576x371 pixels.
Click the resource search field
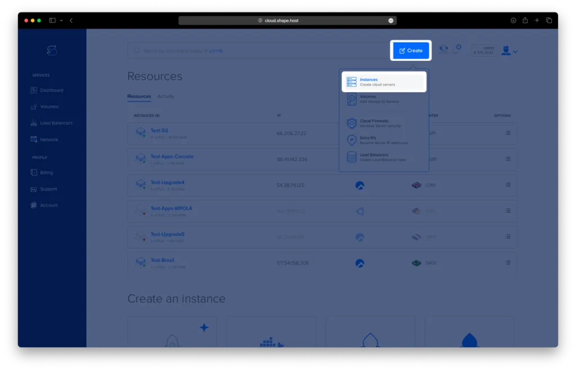[253, 51]
